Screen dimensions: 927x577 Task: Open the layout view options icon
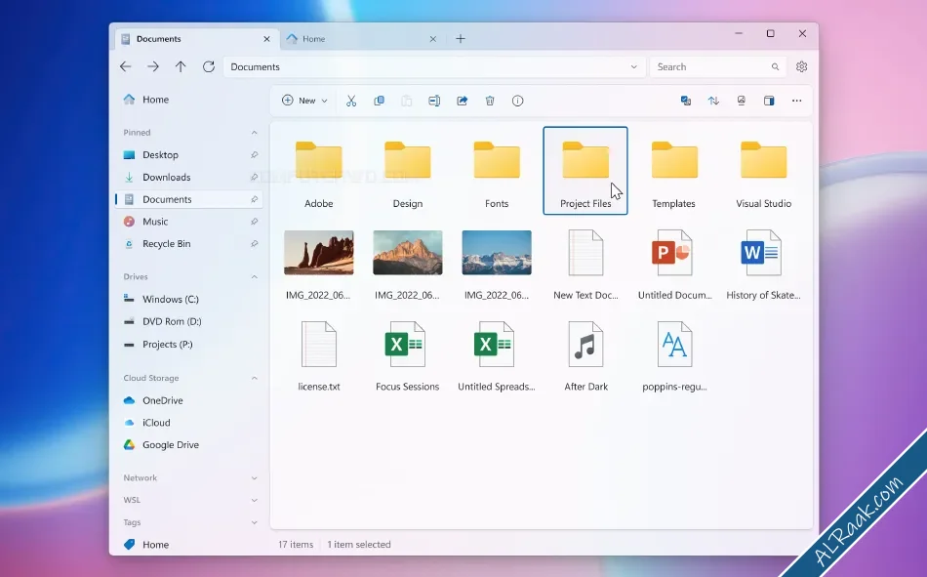pyautogui.click(x=741, y=101)
